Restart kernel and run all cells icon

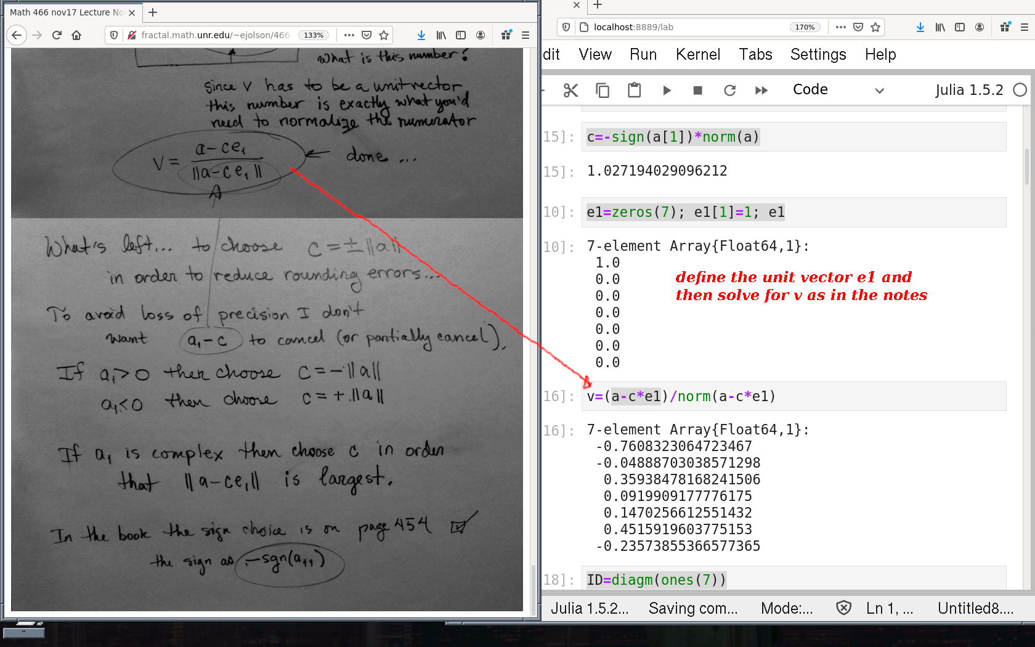click(761, 91)
